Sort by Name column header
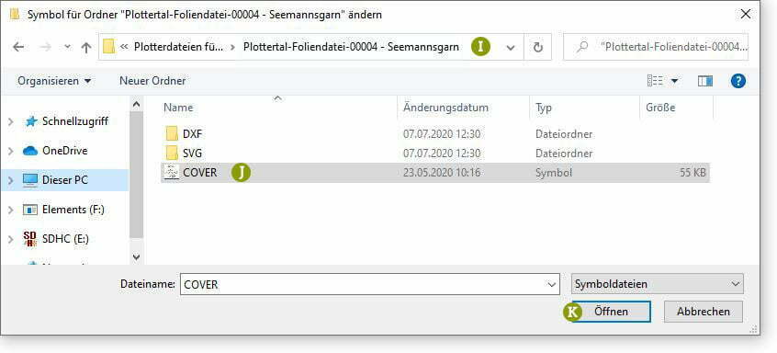This screenshot has width=777, height=353. [178, 108]
